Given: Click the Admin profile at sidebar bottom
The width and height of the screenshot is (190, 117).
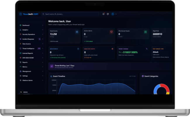Looking at the screenshot, I should [x=25, y=92].
